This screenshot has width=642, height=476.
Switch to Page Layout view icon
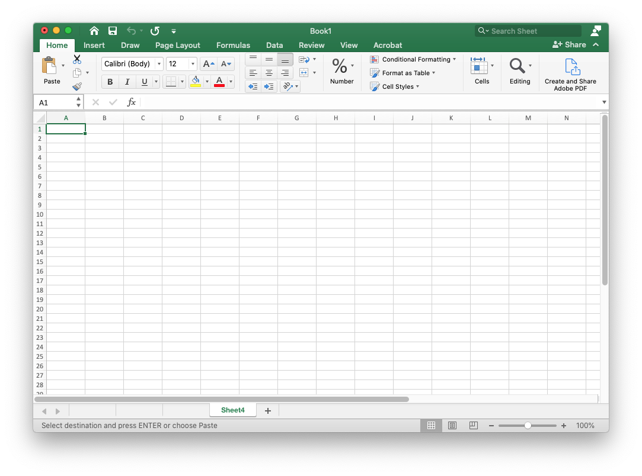[x=452, y=425]
